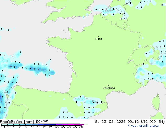This screenshot has width=166, height=128.
Task: Click the '10' precipitation value over the Atlantic
Action: (11, 67)
